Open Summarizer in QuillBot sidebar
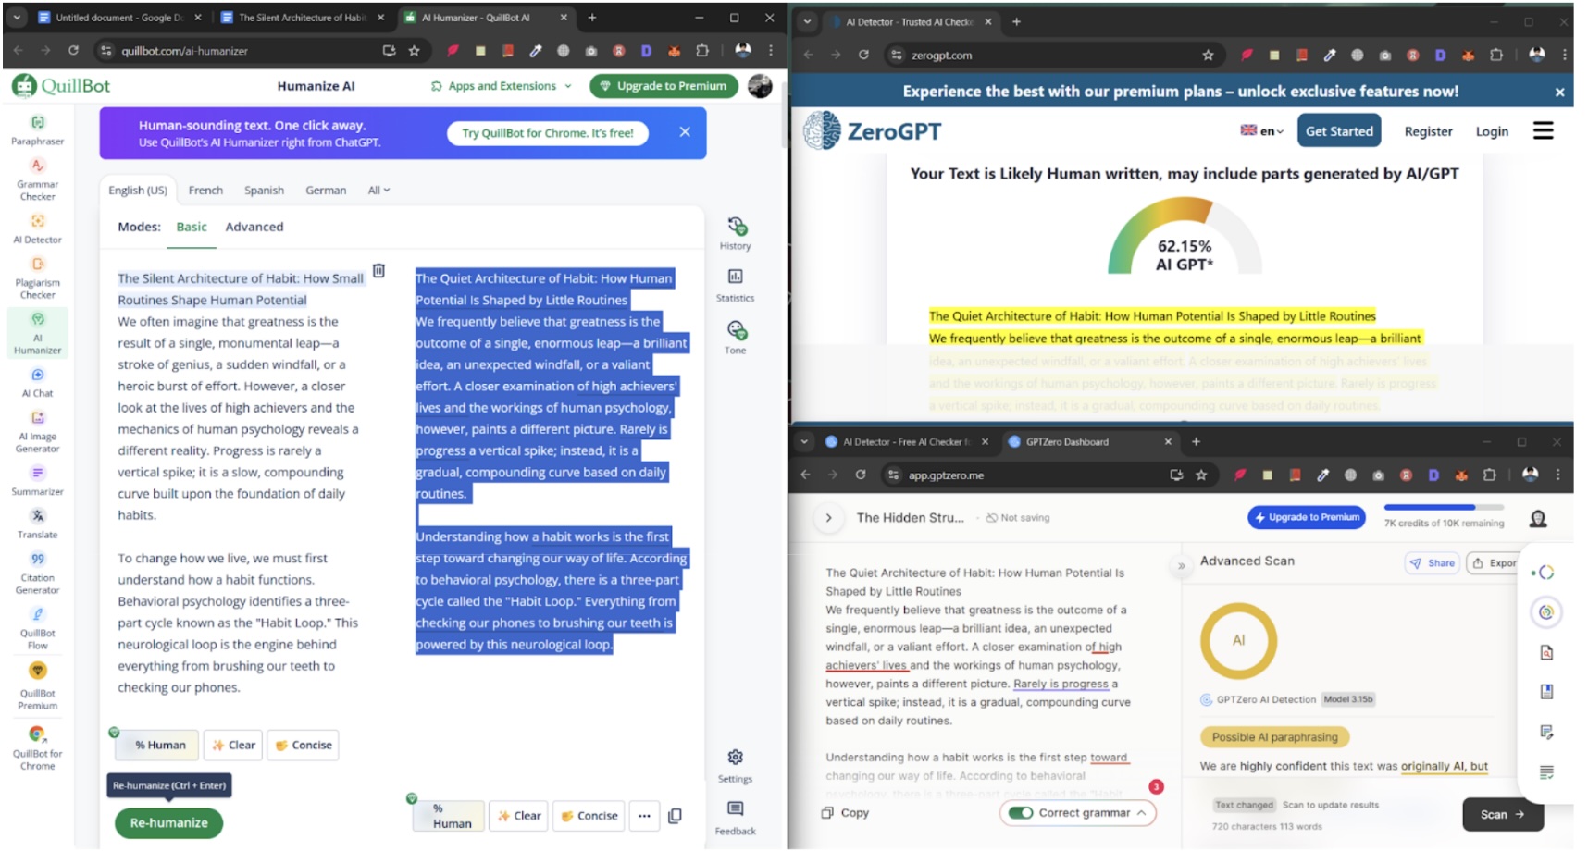This screenshot has width=1588, height=851. [x=37, y=480]
